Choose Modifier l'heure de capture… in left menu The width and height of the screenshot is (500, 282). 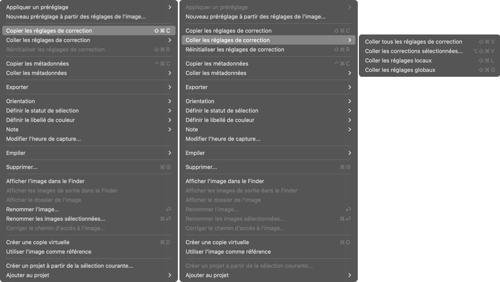coord(89,139)
